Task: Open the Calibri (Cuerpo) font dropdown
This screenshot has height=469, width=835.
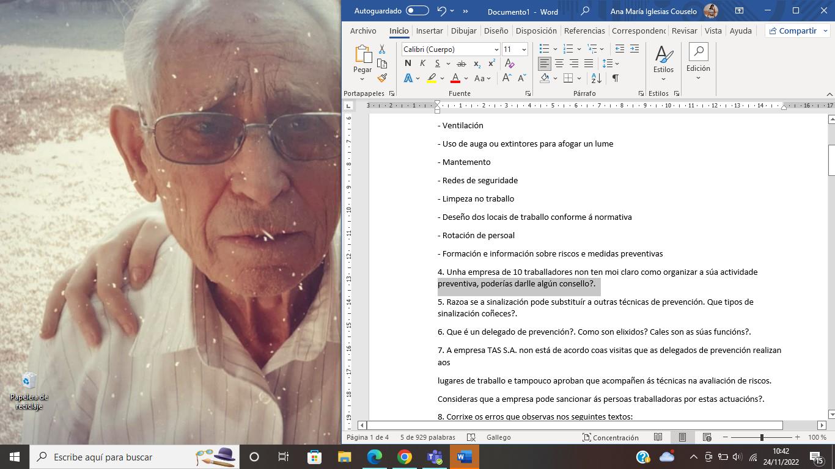Action: [496, 49]
